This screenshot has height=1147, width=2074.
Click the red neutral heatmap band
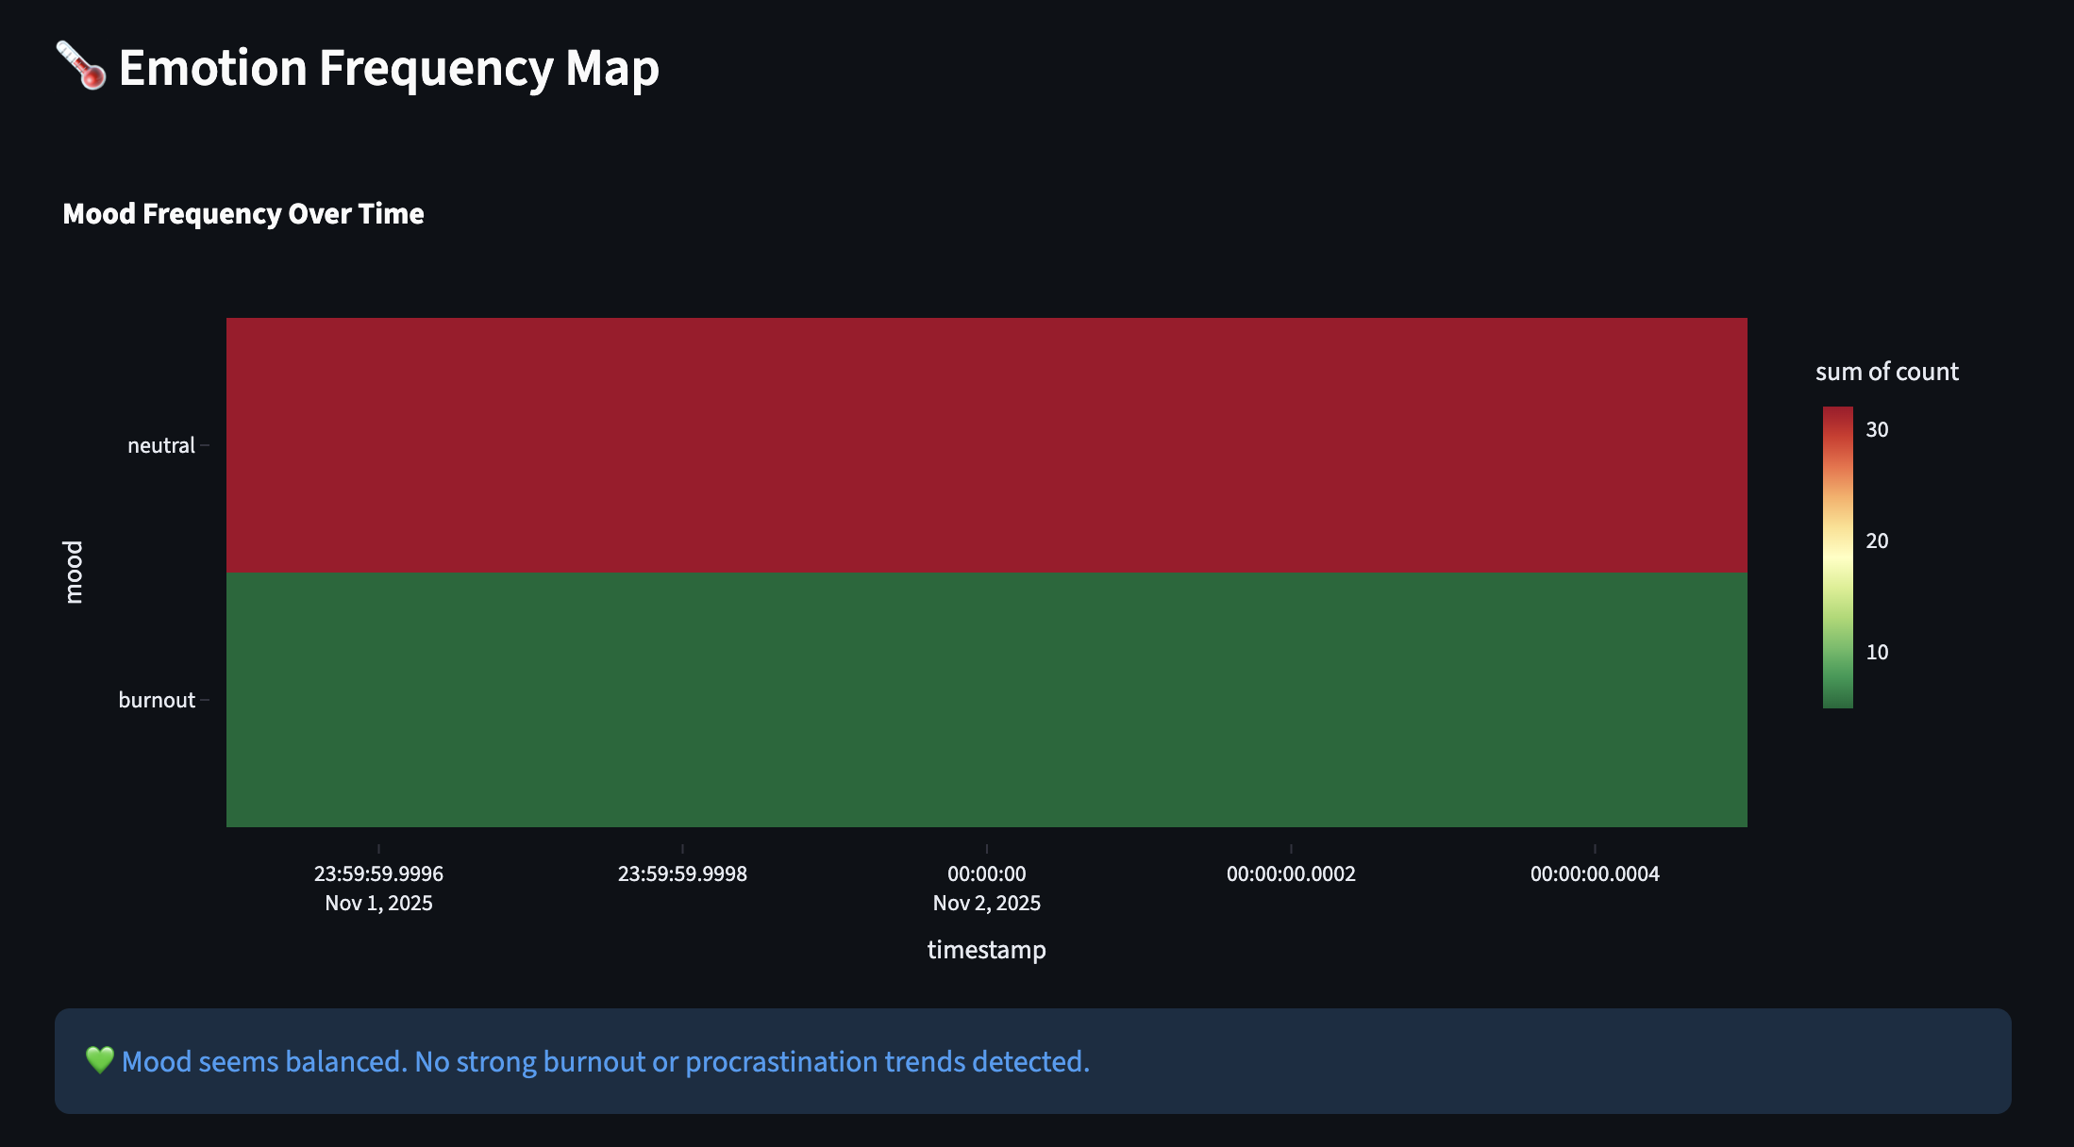click(x=986, y=445)
